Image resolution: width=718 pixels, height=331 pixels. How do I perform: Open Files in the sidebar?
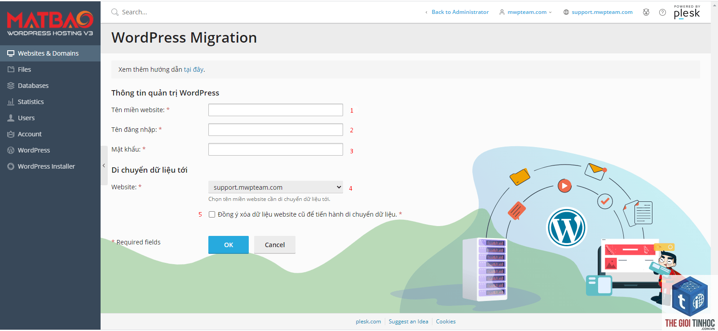[50, 70]
